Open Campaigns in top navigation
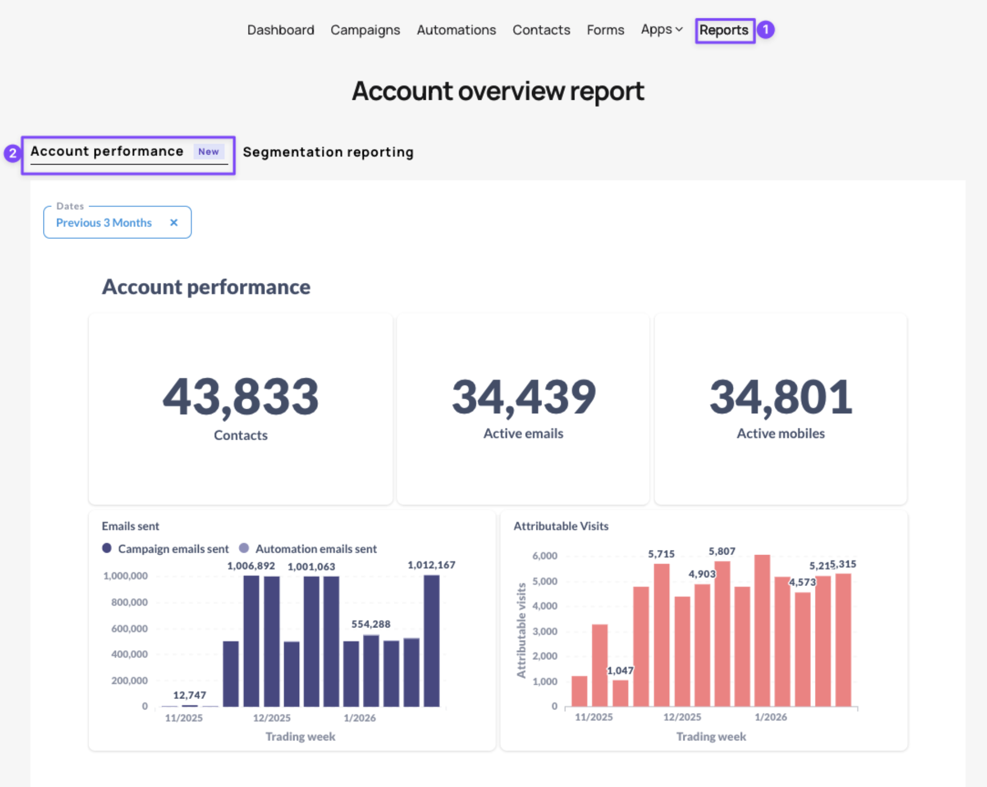 point(365,30)
